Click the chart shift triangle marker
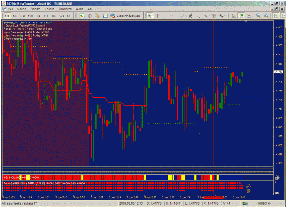Screen dimensions: 286x207 tap(246, 22)
